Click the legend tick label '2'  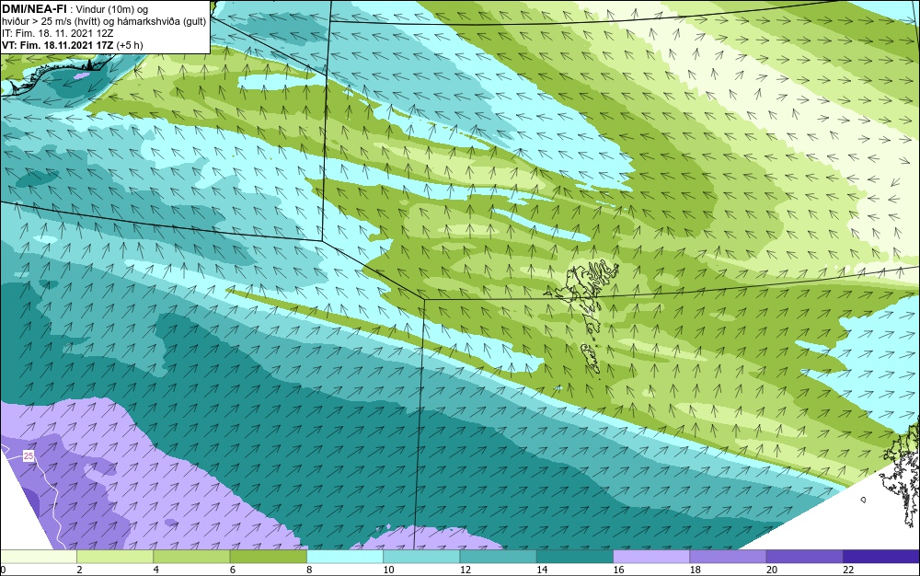[79, 570]
